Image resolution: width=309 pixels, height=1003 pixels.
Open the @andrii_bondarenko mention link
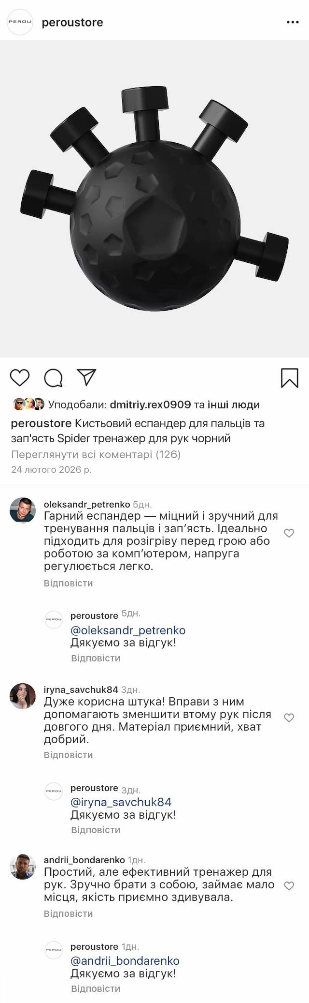(x=125, y=960)
